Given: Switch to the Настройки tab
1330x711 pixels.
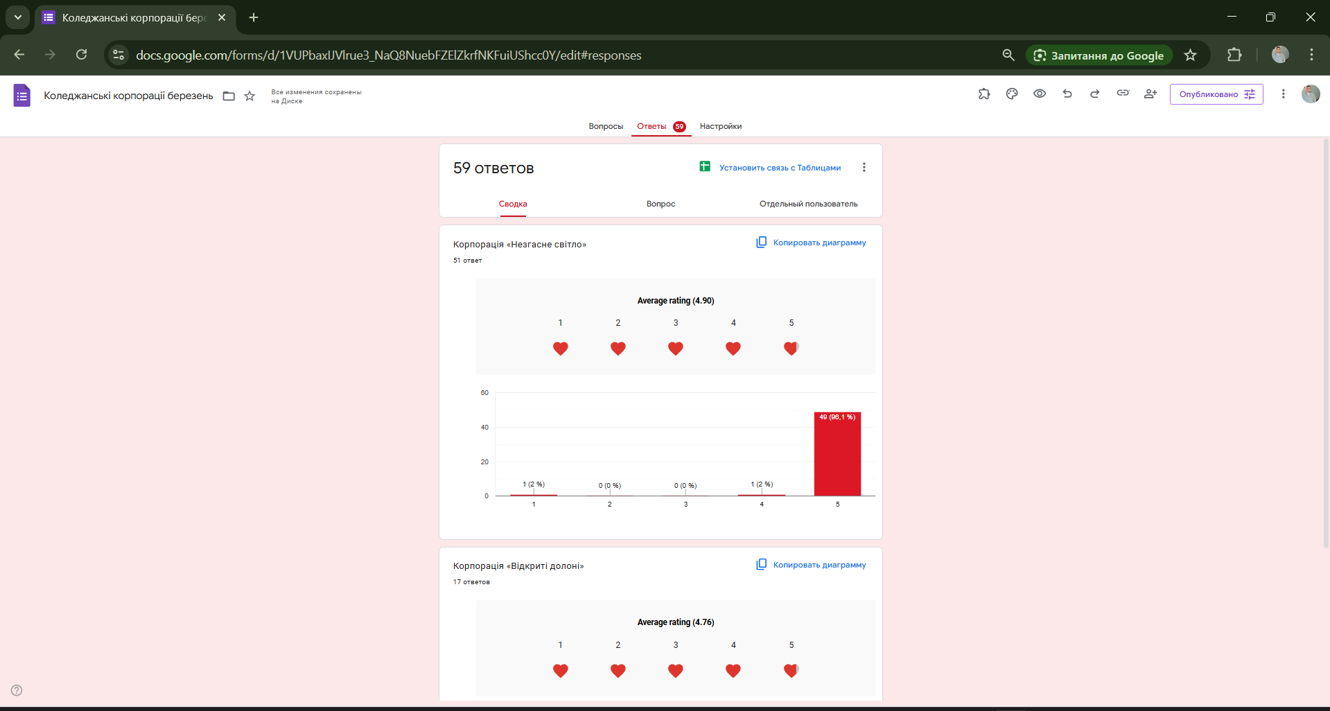Looking at the screenshot, I should coord(720,126).
